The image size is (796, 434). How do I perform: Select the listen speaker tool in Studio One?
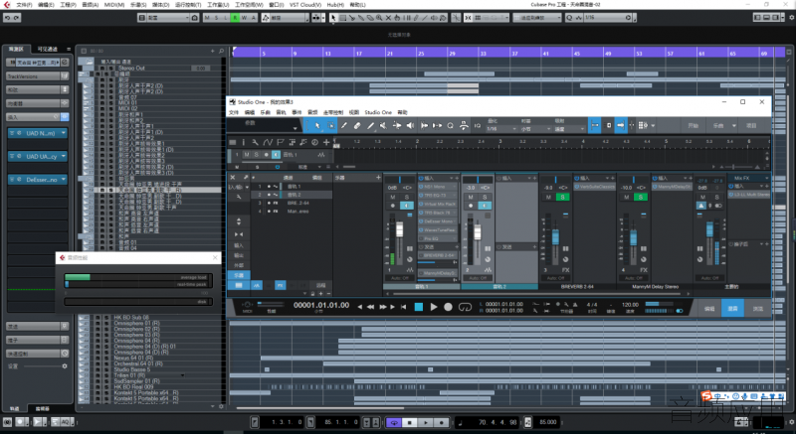tap(410, 125)
